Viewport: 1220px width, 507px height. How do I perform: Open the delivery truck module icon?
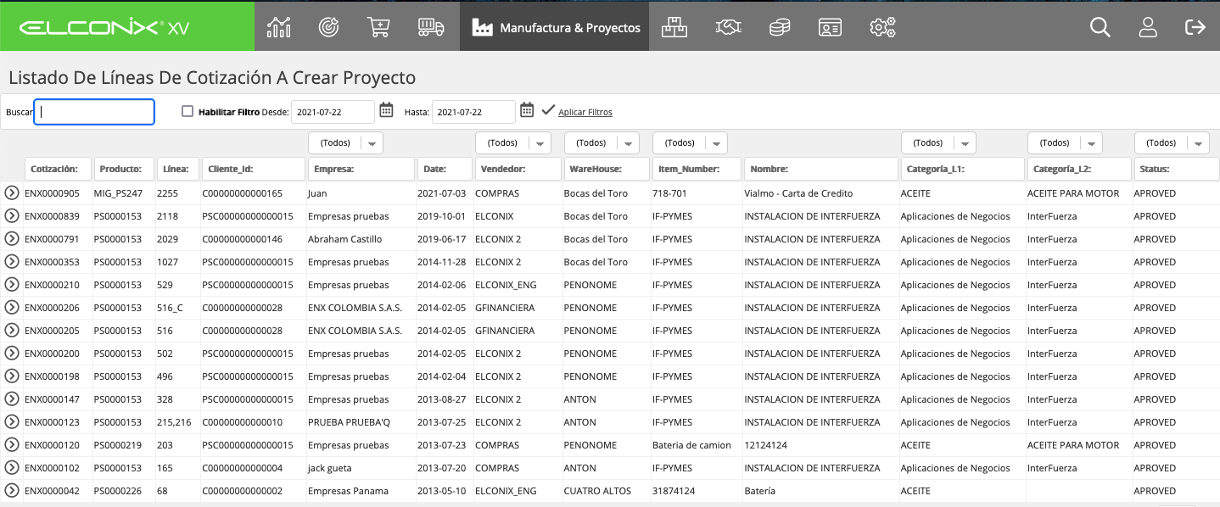(x=431, y=27)
